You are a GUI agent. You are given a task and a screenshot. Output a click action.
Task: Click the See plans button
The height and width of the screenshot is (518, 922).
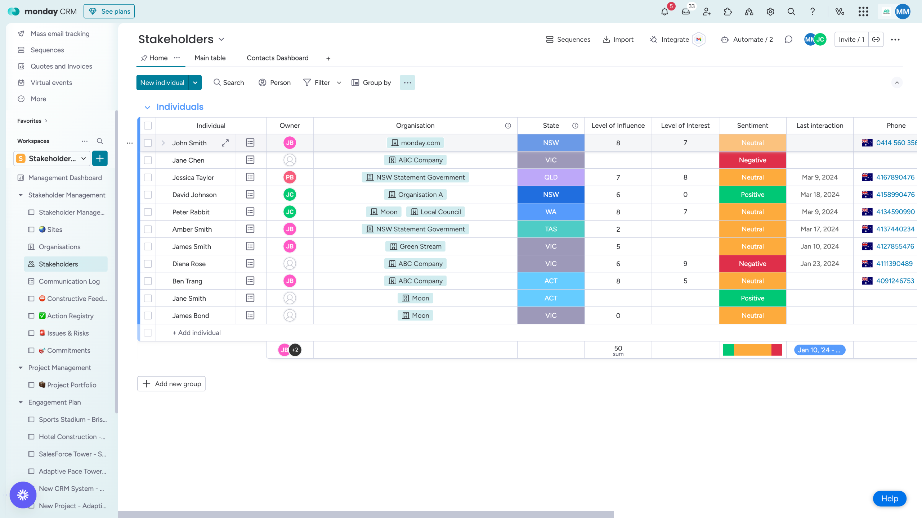tap(109, 12)
